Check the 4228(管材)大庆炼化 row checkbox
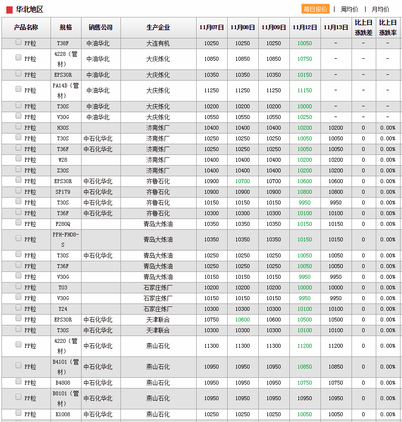402x422 pixels. (x=18, y=57)
